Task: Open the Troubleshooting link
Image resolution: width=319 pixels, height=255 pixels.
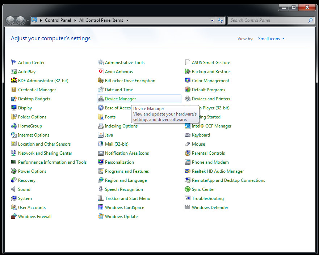Action: click(208, 198)
